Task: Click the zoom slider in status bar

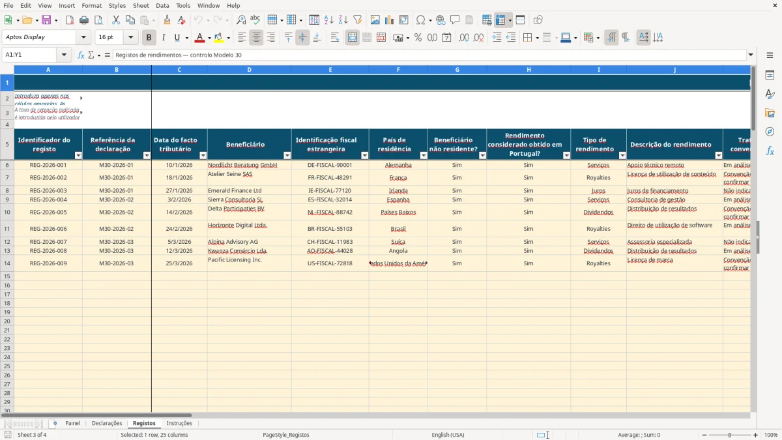Action: 730,435
